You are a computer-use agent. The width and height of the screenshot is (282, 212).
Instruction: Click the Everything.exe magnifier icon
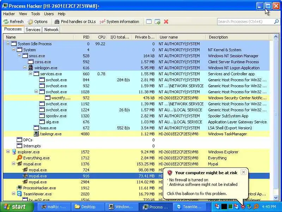pos(19,158)
